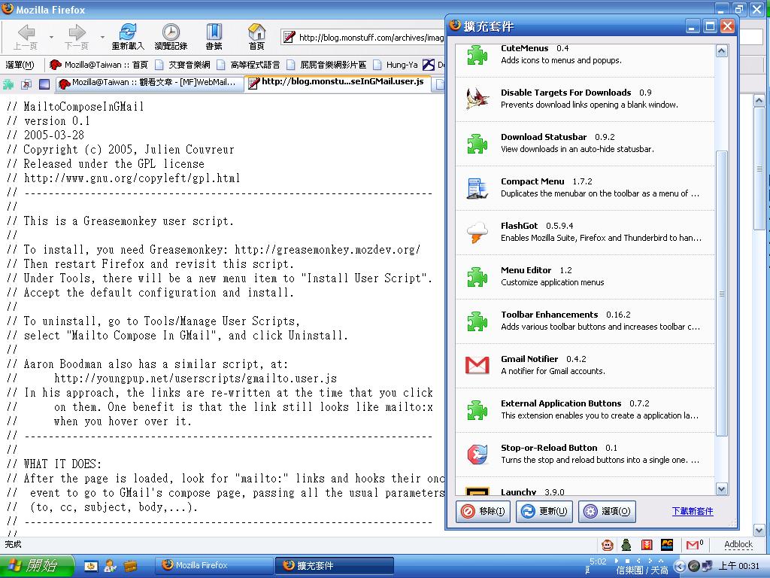Click the 選項(O) options button
770x578 pixels.
(x=607, y=511)
